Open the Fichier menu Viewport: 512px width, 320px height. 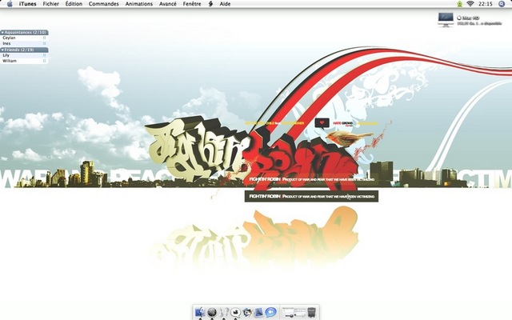pyautogui.click(x=51, y=4)
